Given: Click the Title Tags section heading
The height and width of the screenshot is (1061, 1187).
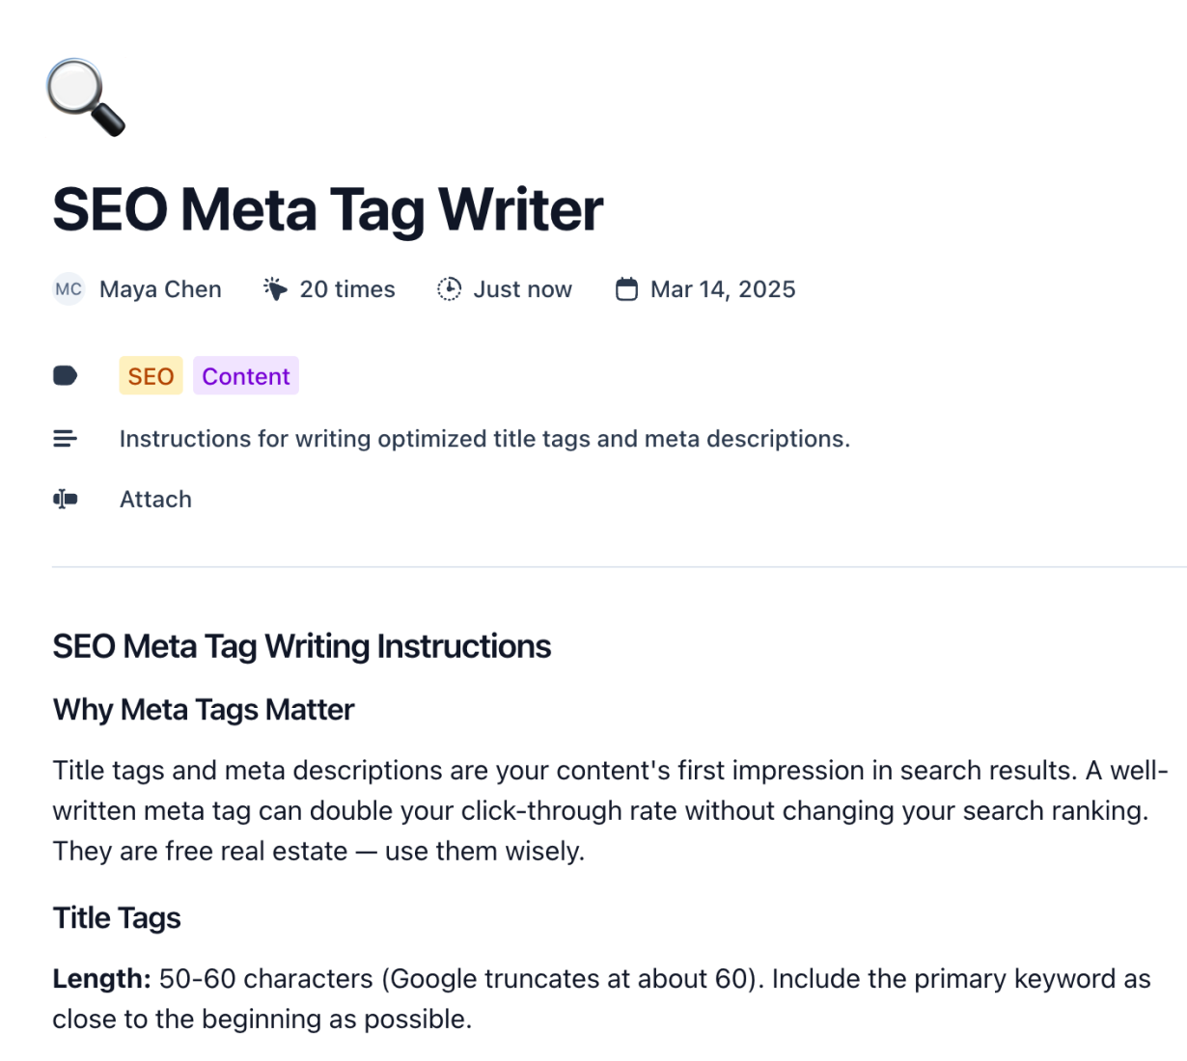Looking at the screenshot, I should coord(116,918).
